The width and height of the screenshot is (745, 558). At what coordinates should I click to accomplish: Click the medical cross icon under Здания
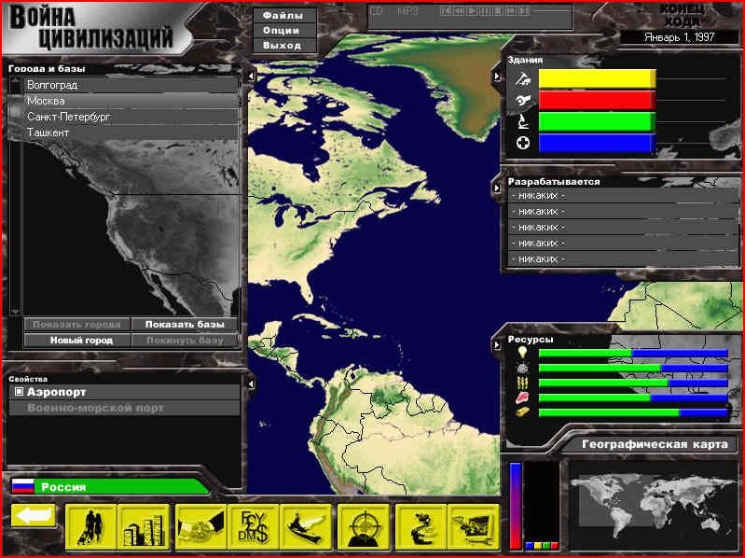[x=523, y=143]
